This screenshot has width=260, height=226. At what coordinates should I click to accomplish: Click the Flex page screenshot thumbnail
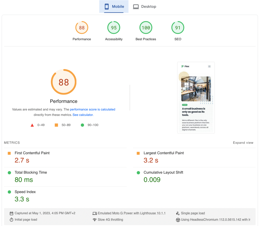[x=196, y=98]
